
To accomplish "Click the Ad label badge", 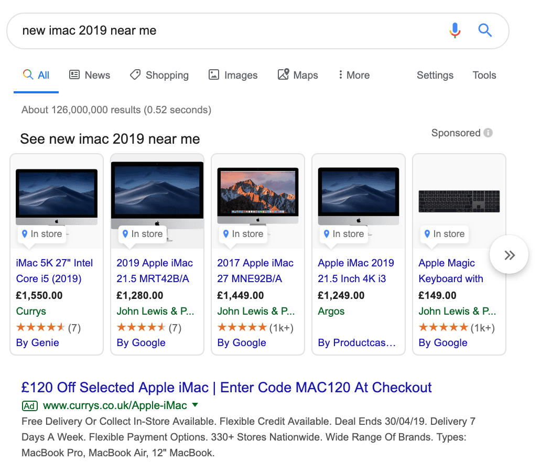I will pos(30,406).
